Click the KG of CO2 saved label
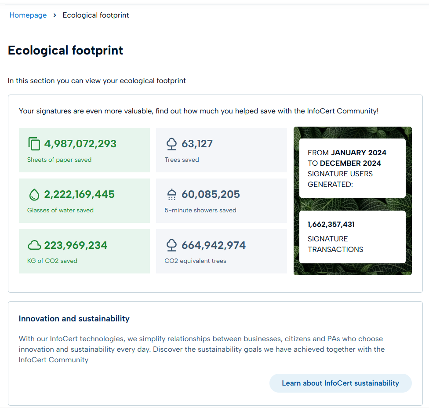429x408 pixels. tap(52, 261)
